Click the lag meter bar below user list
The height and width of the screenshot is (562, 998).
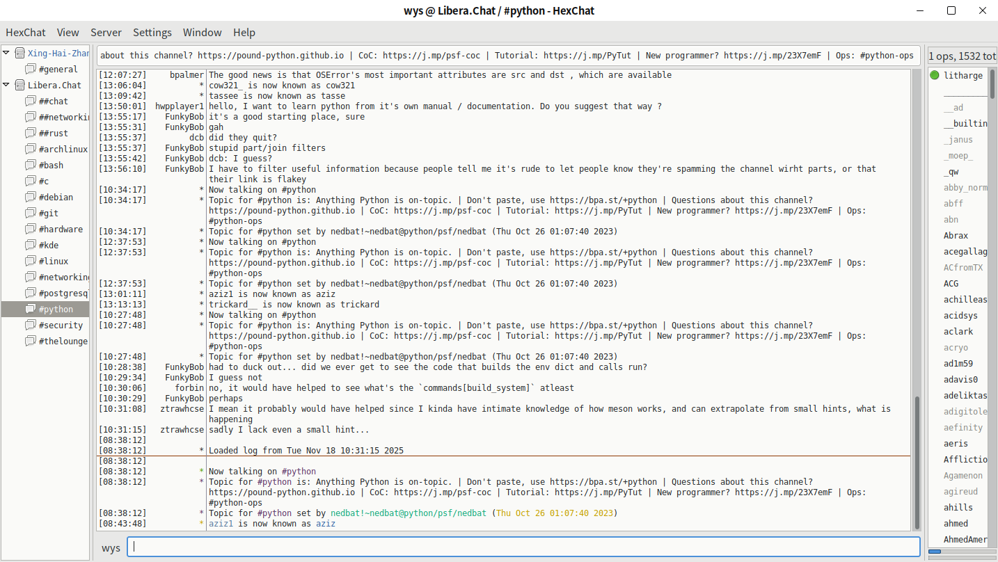962,552
